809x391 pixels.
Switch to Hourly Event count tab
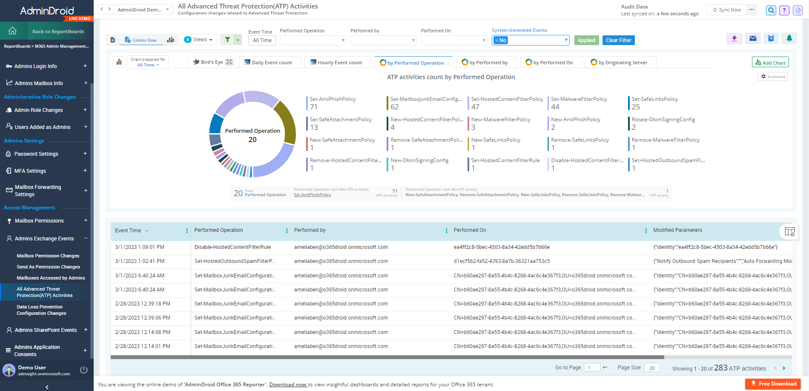coord(337,62)
